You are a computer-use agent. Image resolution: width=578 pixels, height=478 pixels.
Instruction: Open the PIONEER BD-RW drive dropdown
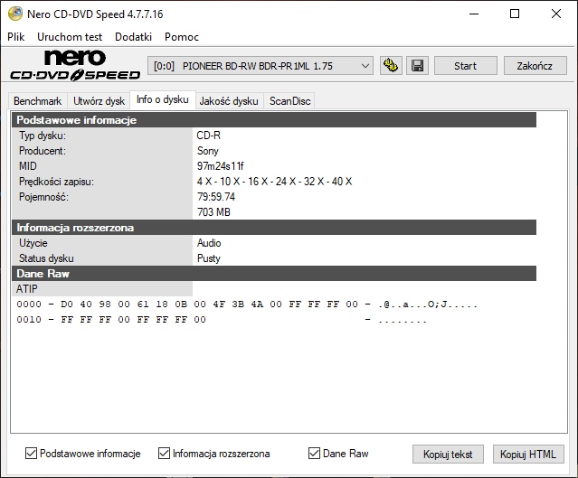[261, 66]
